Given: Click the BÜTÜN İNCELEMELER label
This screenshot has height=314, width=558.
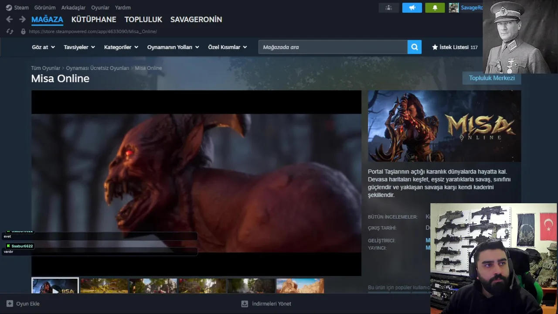Looking at the screenshot, I should point(392,217).
